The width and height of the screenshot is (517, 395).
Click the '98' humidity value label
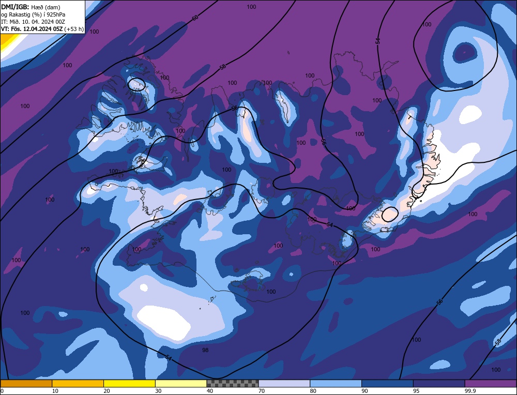click(x=205, y=350)
